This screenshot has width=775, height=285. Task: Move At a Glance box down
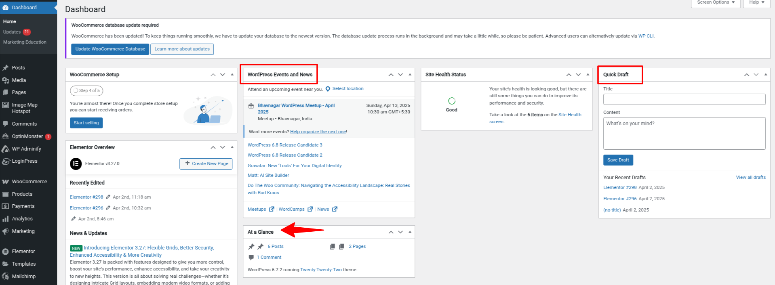[400, 232]
